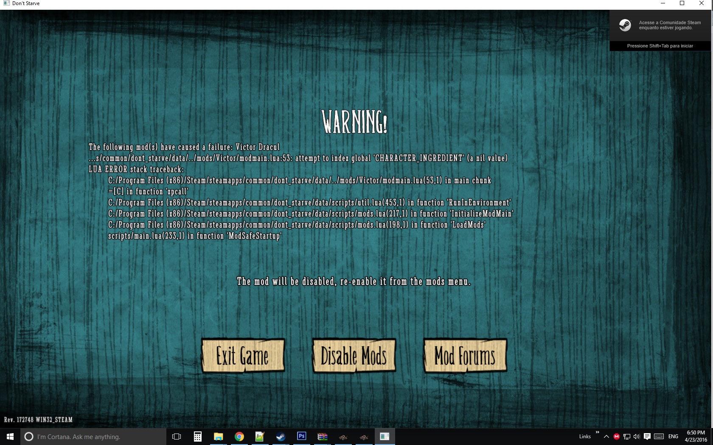The width and height of the screenshot is (713, 445).
Task: Click 'The mod will be disabled' message
Action: click(x=354, y=281)
